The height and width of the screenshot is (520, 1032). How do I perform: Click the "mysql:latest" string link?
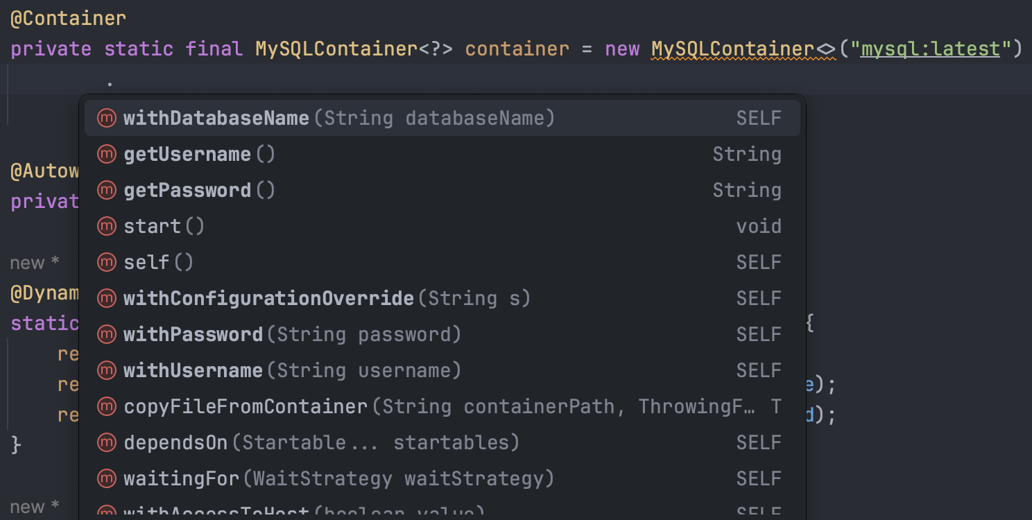(930, 49)
